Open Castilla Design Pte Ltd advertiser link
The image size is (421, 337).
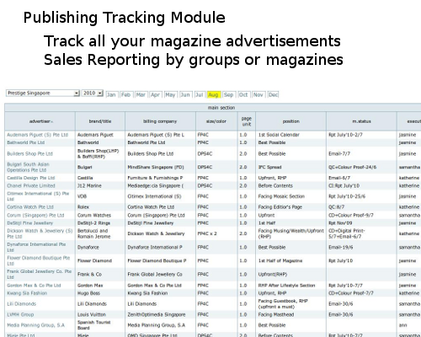pos(31,178)
